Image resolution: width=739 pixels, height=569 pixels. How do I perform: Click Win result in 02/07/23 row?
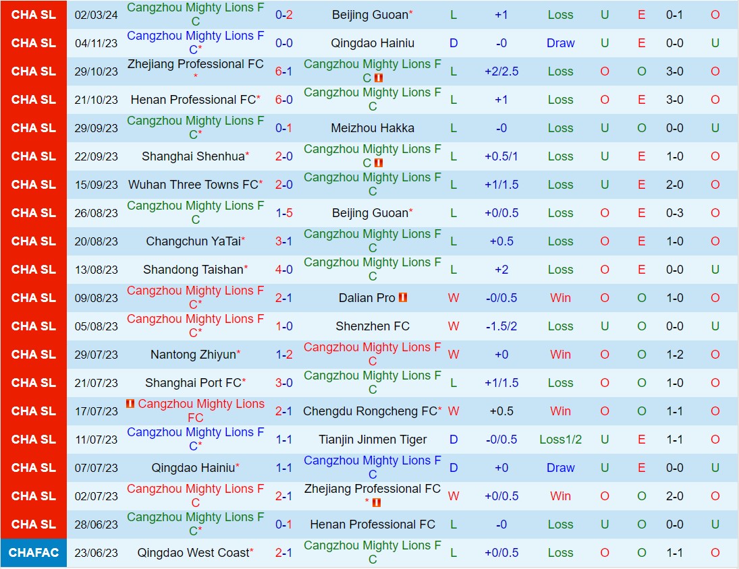(560, 496)
